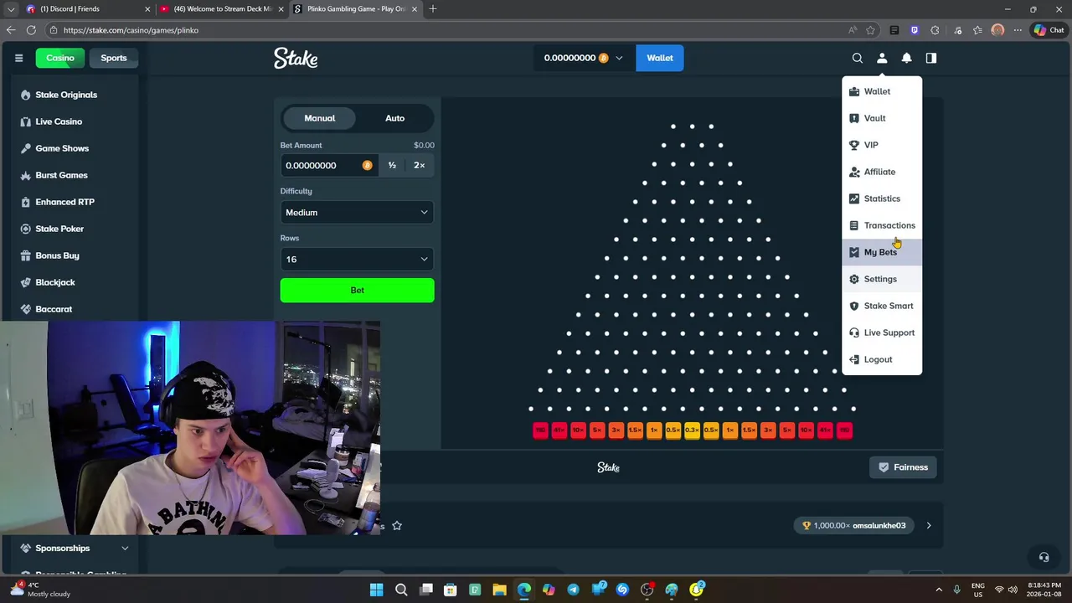Open Live Support from the user menu
Image resolution: width=1072 pixels, height=603 pixels.
pos(882,332)
